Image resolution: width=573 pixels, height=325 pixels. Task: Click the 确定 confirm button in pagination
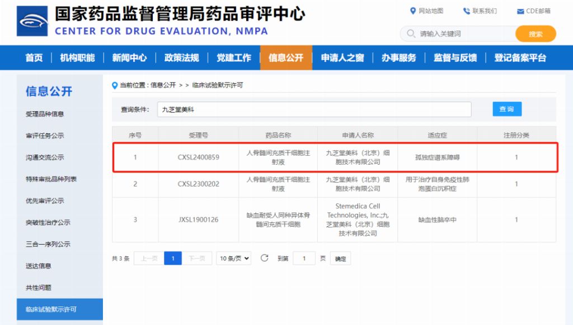tap(340, 258)
